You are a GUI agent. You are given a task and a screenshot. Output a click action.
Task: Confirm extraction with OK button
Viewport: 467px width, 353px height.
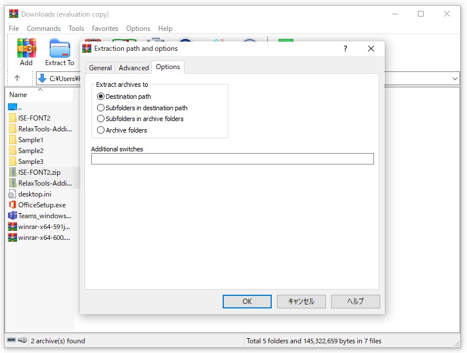click(x=247, y=302)
